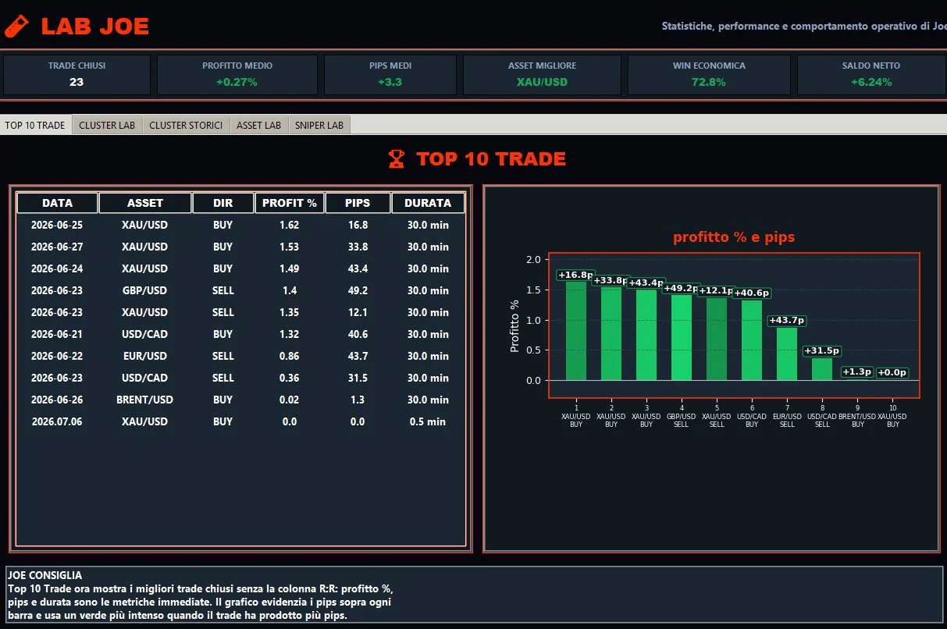Switch to the TOP 10 TRADE tab
This screenshot has height=629, width=947.
tap(35, 125)
